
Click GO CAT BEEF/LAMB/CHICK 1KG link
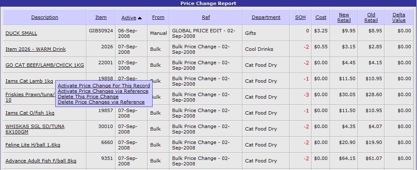(x=44, y=65)
